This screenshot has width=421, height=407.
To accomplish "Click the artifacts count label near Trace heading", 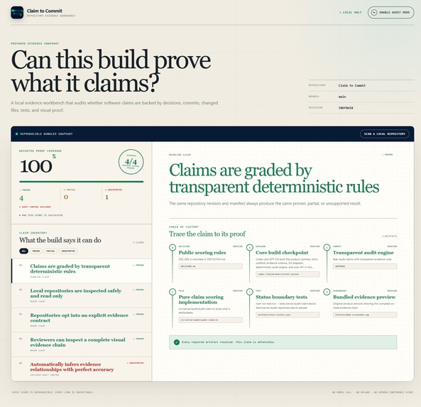I will [x=389, y=237].
